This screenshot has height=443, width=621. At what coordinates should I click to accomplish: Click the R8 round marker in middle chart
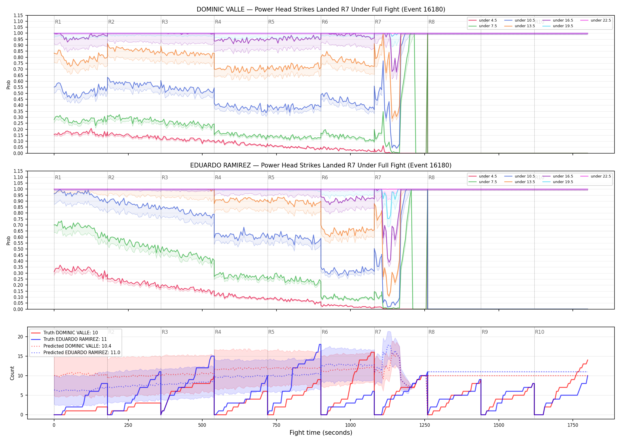(x=431, y=177)
